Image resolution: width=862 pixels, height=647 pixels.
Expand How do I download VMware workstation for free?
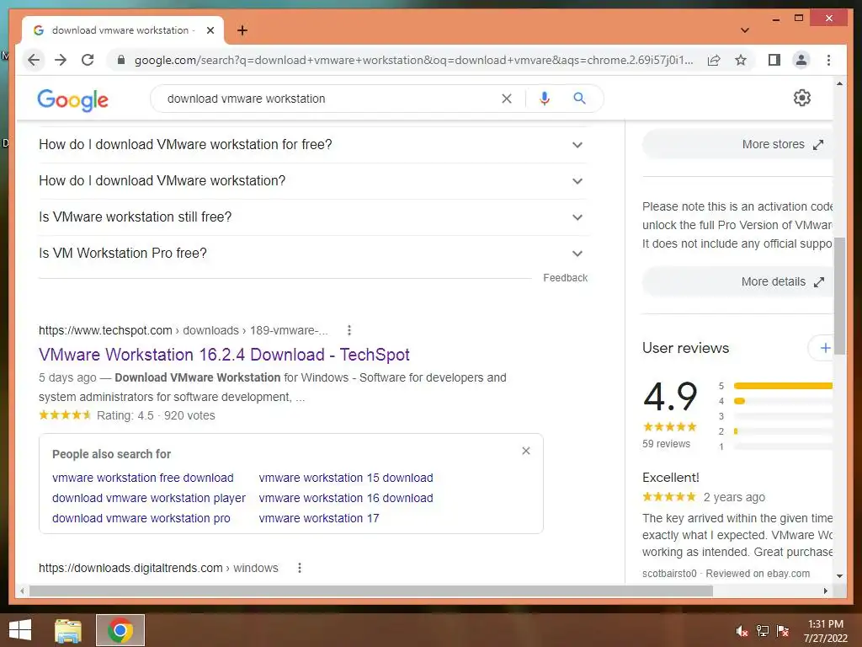313,145
